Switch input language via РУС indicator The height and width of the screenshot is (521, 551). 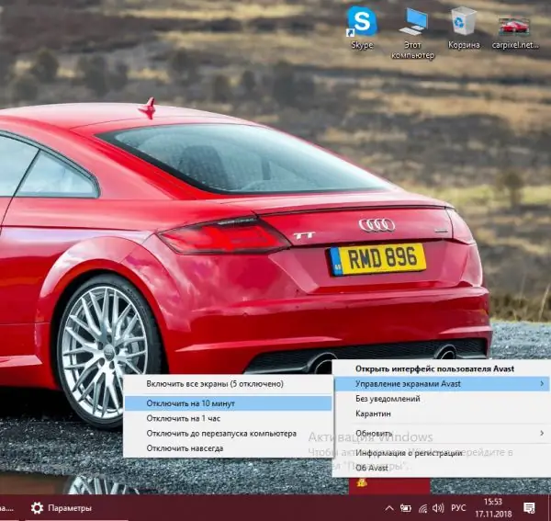coord(458,508)
